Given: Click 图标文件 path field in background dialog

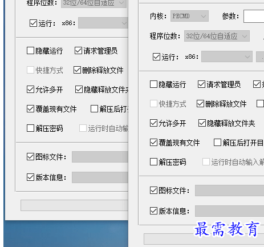Looking at the screenshot, I should (100, 157).
